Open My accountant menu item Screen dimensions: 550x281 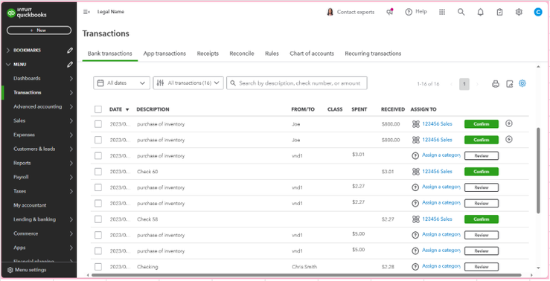click(30, 205)
